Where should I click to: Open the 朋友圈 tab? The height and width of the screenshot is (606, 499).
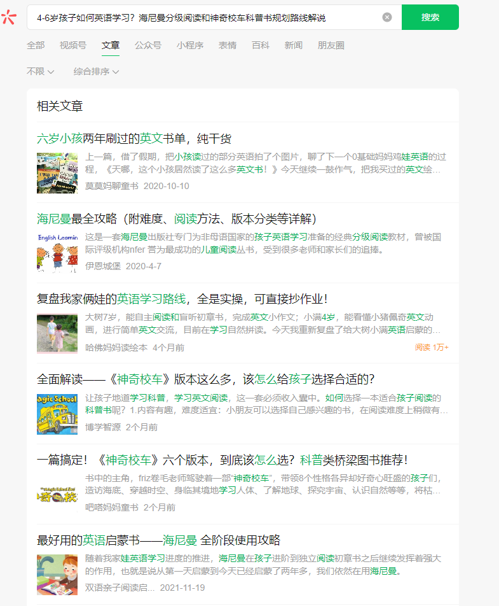point(331,45)
